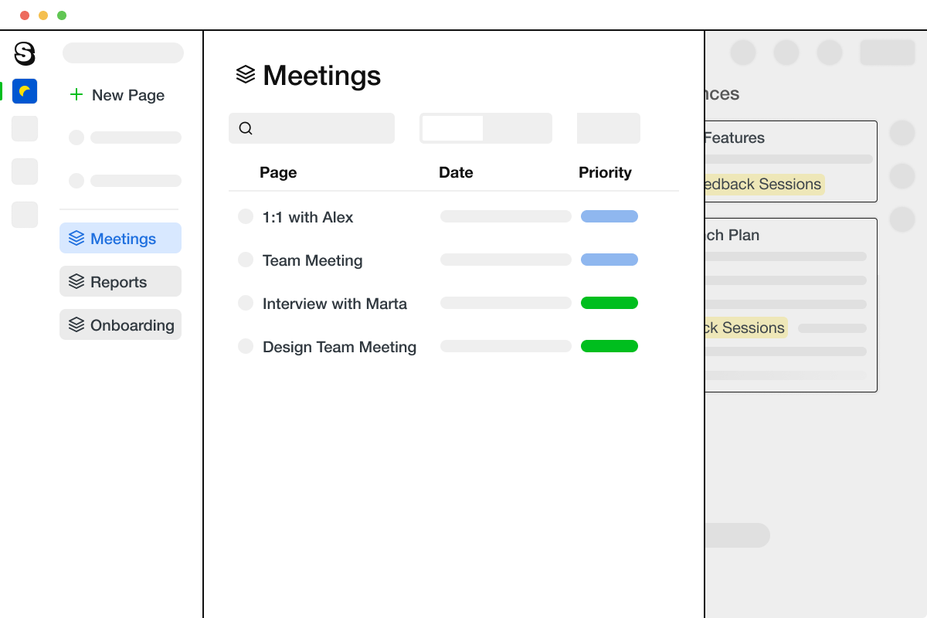The height and width of the screenshot is (618, 927).
Task: Check the circle beside Team Meeting
Action: tap(246, 260)
